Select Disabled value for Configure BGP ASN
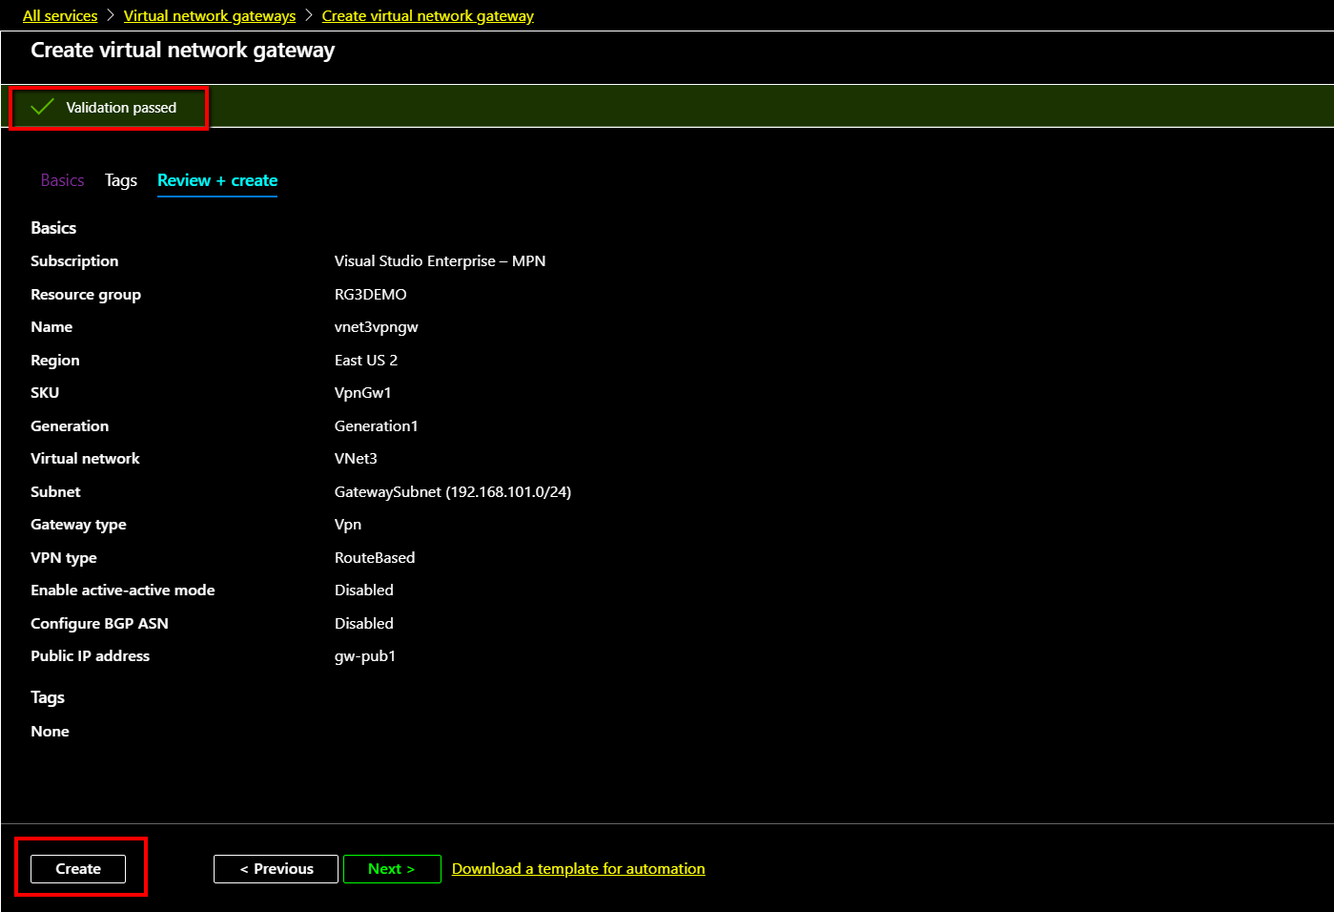 pos(363,624)
